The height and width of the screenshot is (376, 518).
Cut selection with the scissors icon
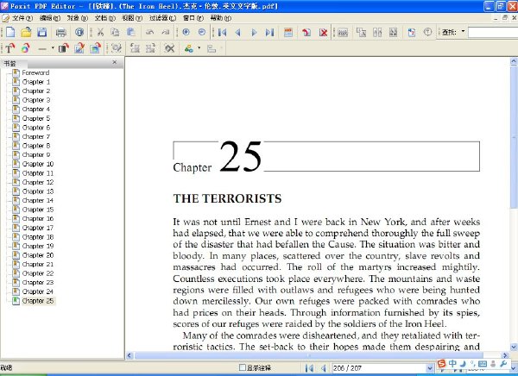click(100, 32)
